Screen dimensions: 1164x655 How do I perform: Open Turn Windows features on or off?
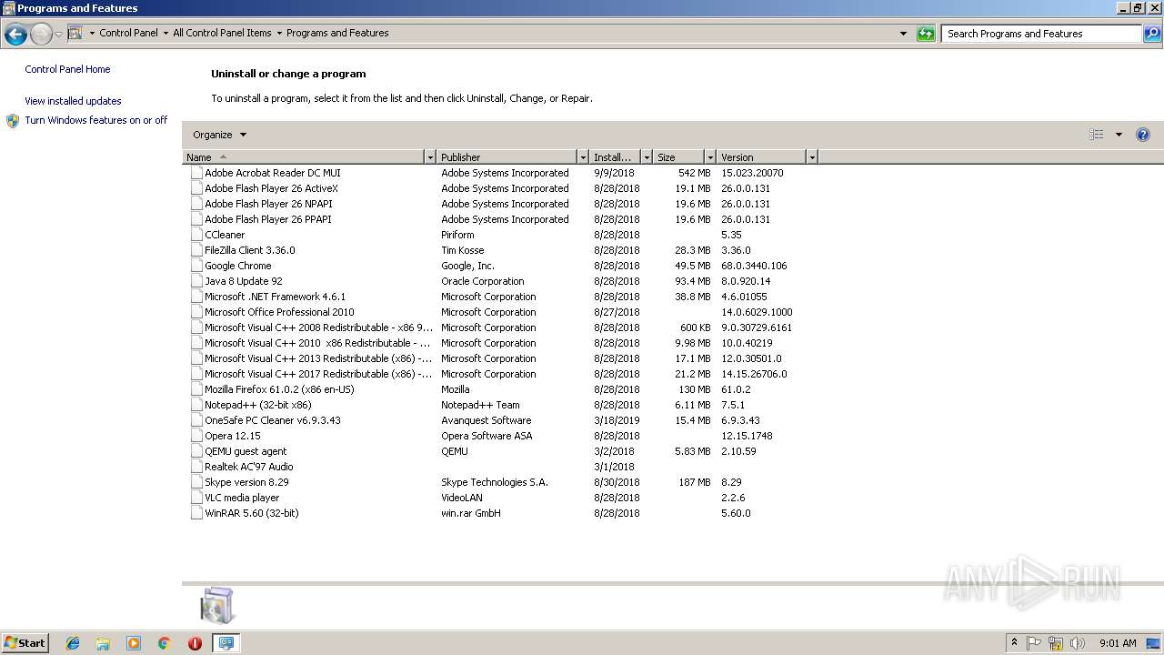pyautogui.click(x=96, y=120)
